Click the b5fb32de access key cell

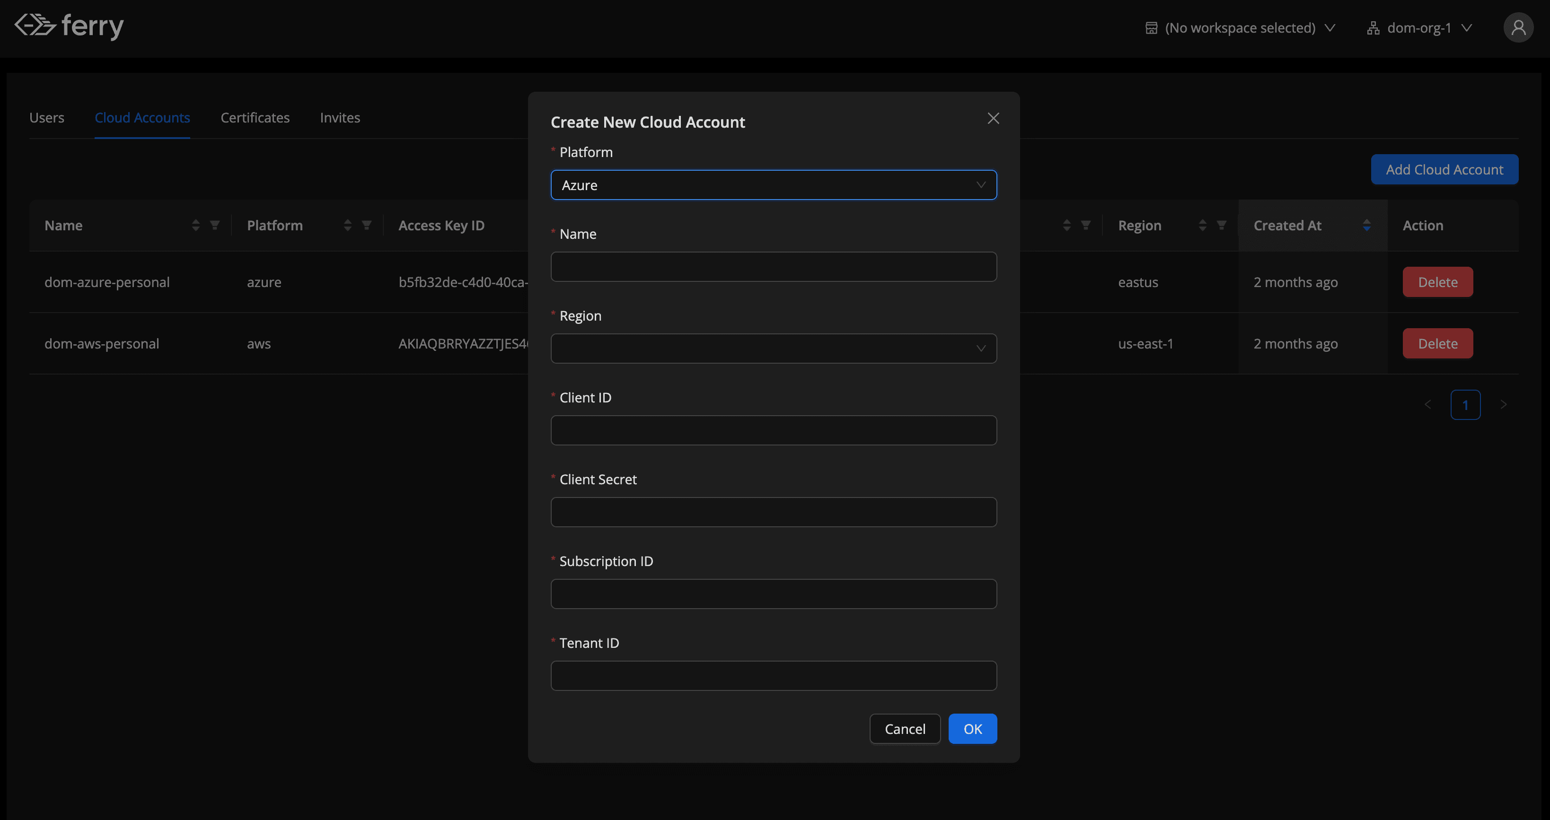point(463,282)
